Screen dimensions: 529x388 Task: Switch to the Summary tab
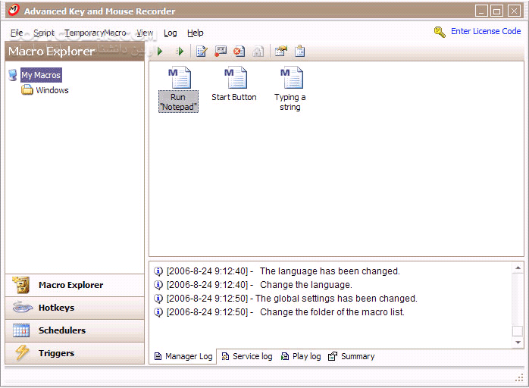coord(352,356)
